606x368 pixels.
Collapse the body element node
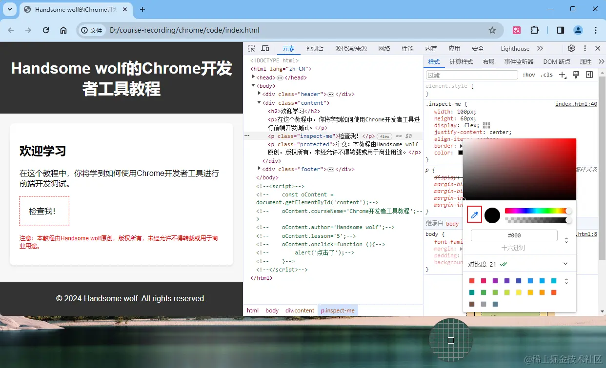click(254, 86)
